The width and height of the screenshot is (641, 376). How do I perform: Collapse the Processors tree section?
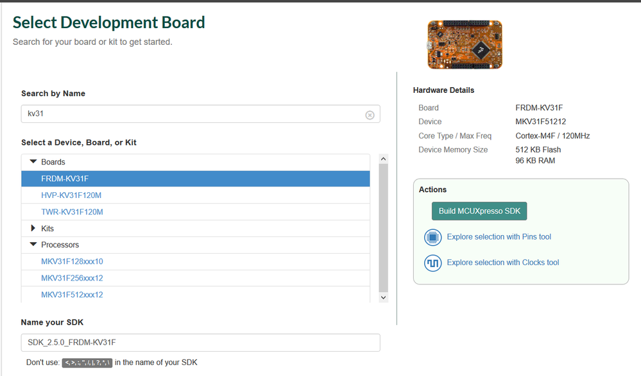click(33, 245)
